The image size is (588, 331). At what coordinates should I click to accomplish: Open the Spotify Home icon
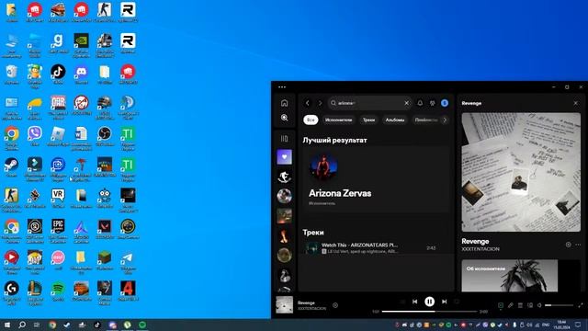284,103
